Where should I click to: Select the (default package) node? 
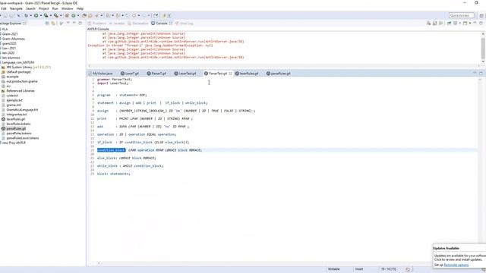pyautogui.click(x=16, y=72)
